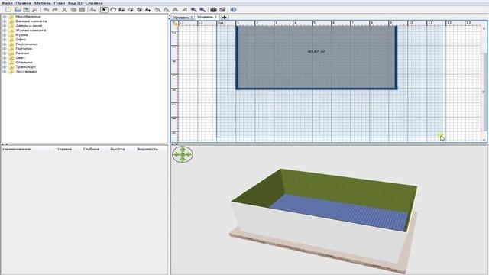
Task: Save the home with the Save icon
Action: pyautogui.click(x=26, y=10)
